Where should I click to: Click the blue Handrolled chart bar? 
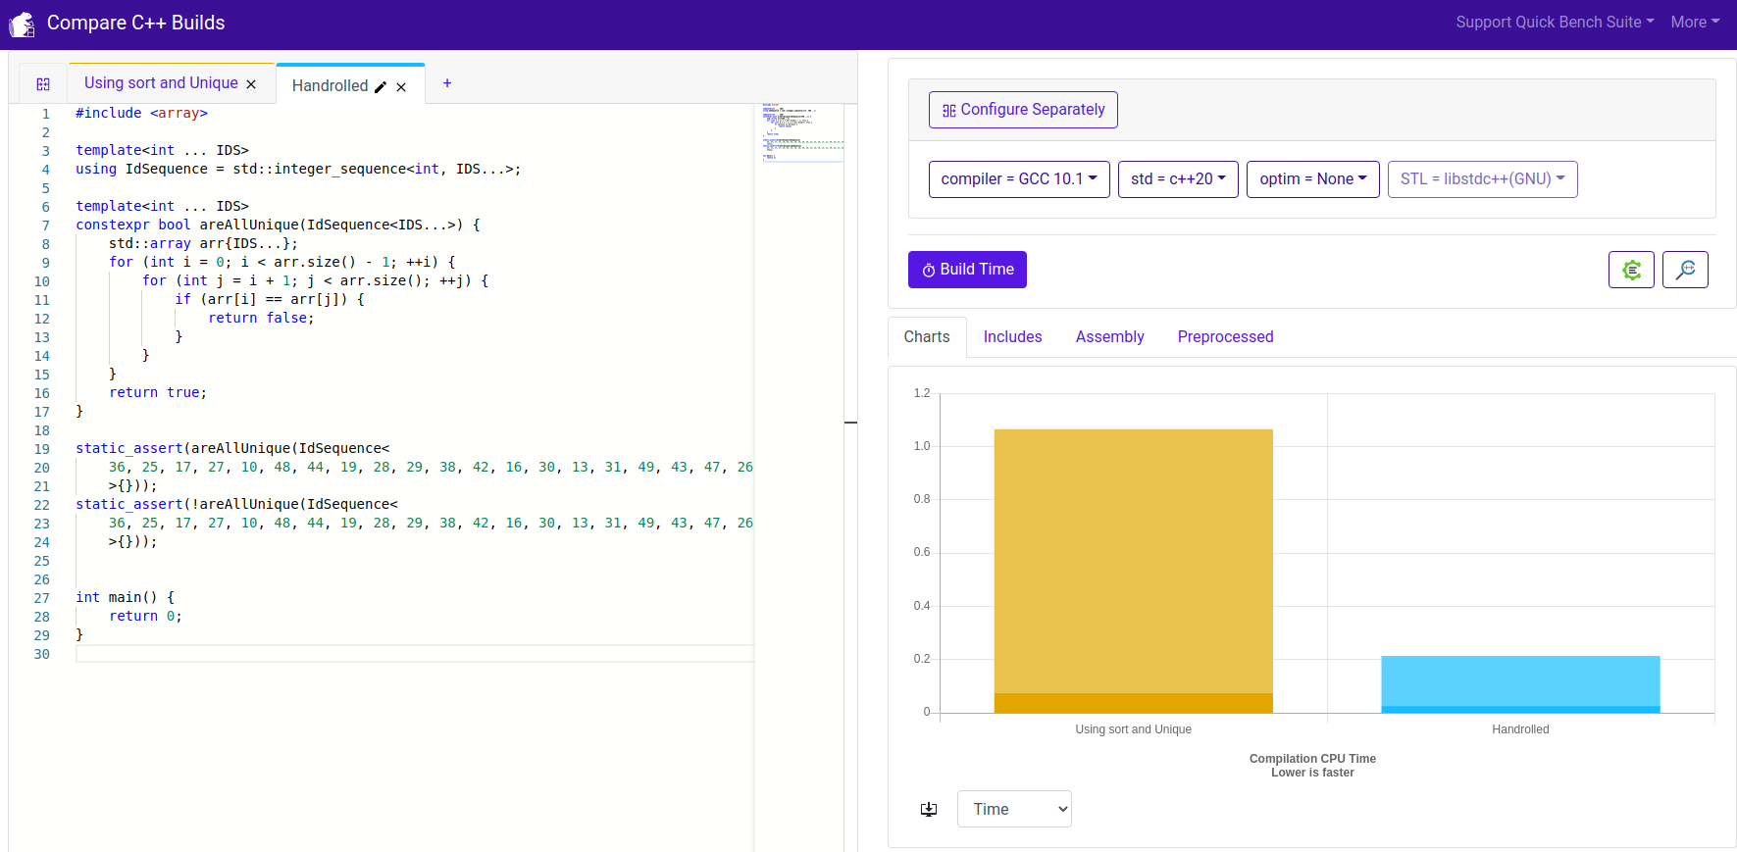(1520, 684)
